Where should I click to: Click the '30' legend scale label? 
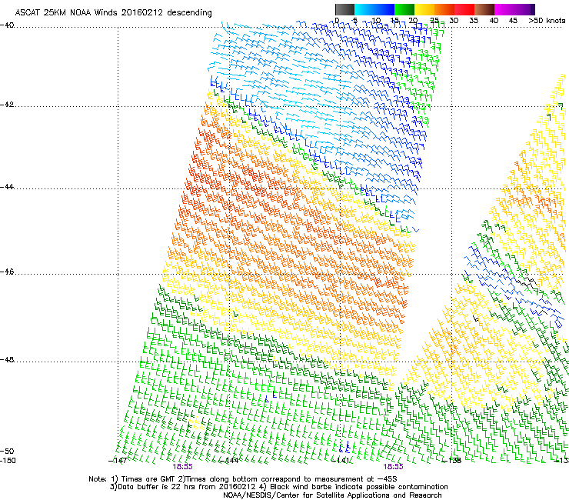454,20
